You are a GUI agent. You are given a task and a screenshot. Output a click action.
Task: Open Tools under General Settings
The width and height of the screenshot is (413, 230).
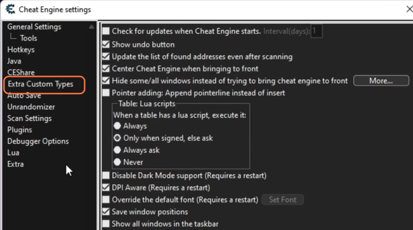[29, 38]
